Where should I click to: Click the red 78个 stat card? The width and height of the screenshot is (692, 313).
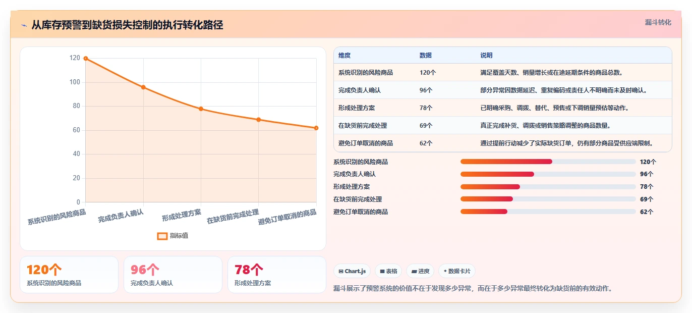tap(277, 275)
